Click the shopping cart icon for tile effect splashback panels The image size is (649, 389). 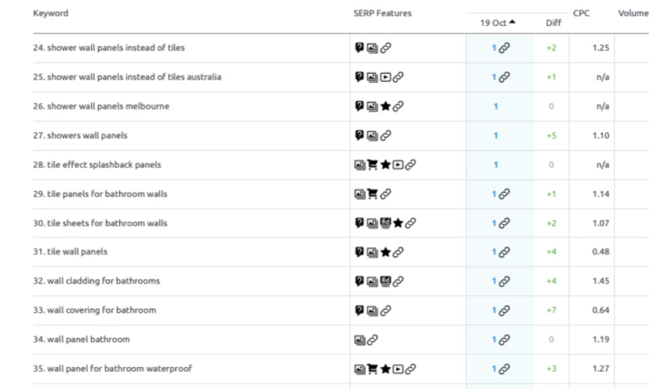coord(372,165)
